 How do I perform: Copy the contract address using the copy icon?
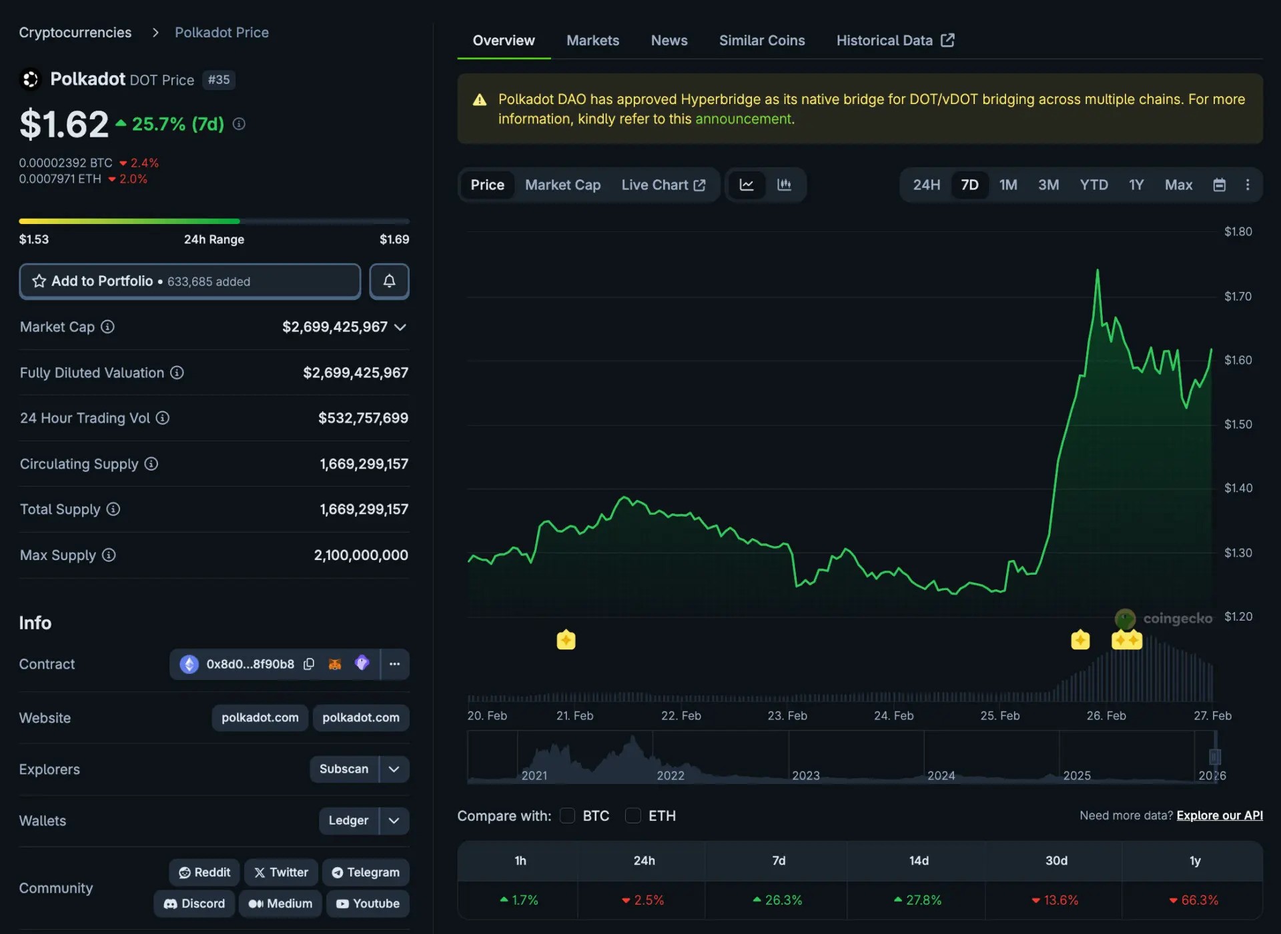tap(309, 664)
